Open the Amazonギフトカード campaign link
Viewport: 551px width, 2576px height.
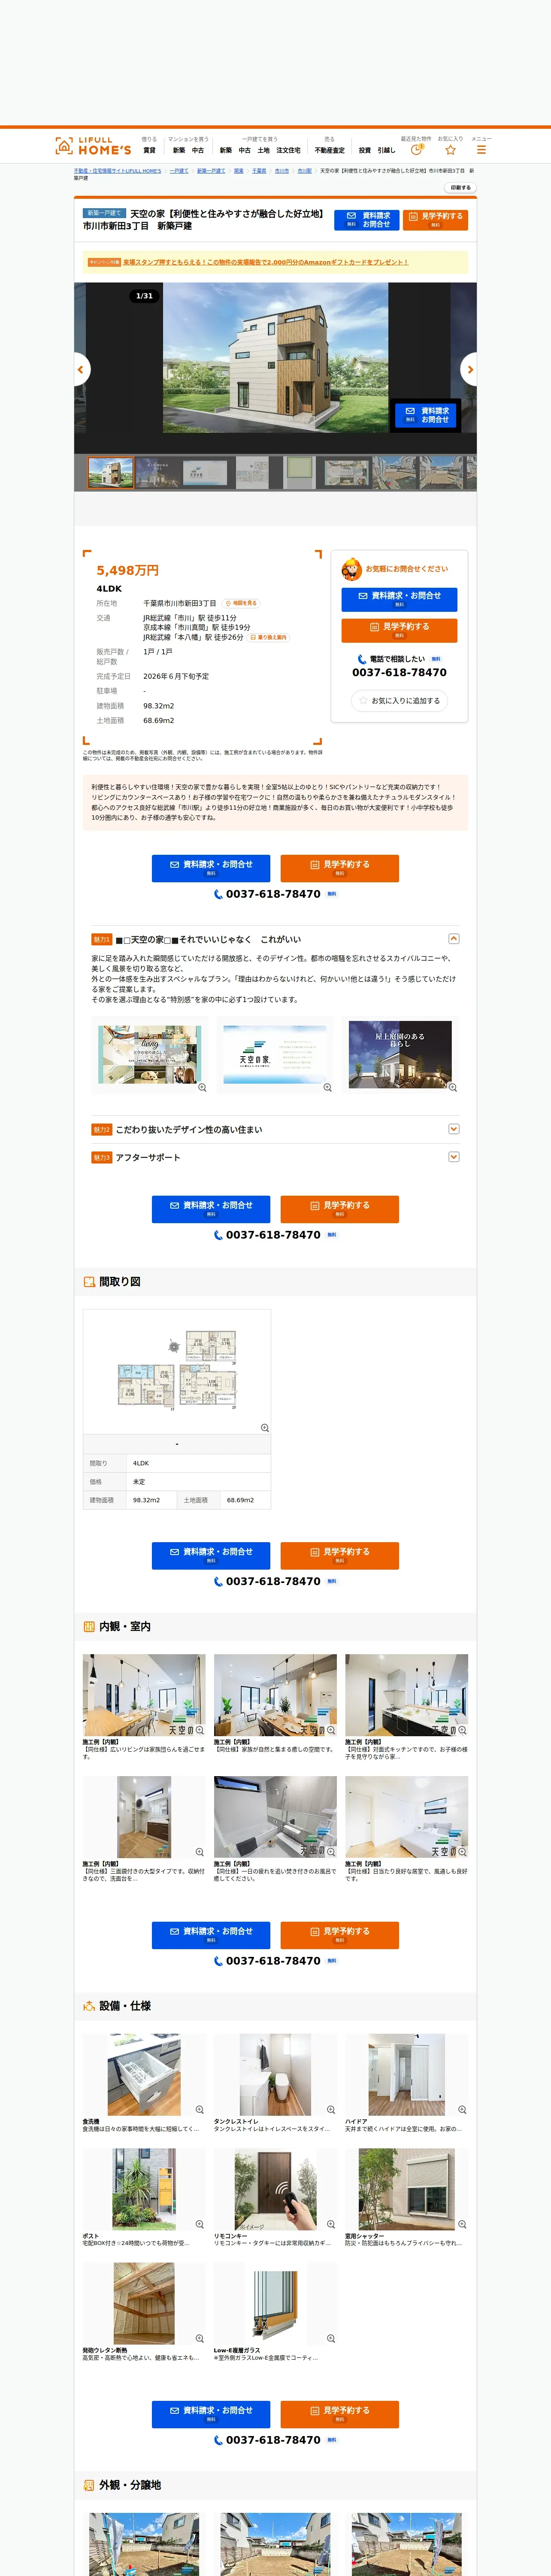pos(266,262)
